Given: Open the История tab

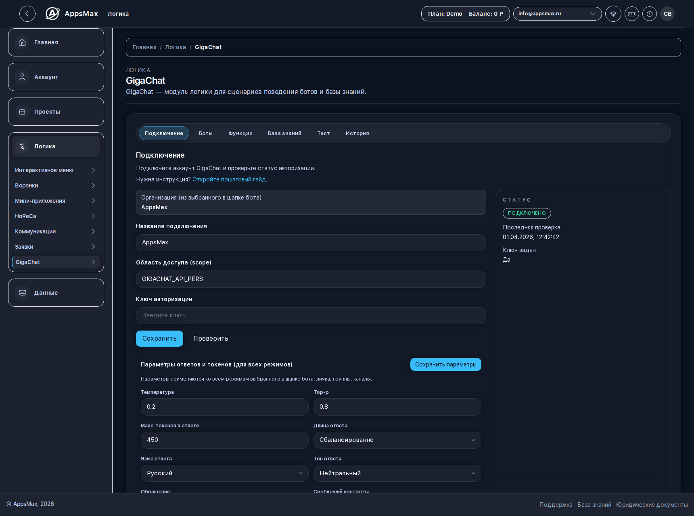Looking at the screenshot, I should coord(357,133).
